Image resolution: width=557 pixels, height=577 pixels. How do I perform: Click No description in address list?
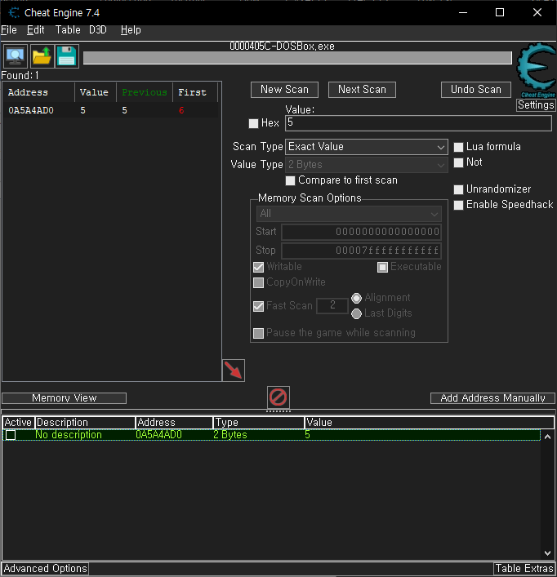69,435
